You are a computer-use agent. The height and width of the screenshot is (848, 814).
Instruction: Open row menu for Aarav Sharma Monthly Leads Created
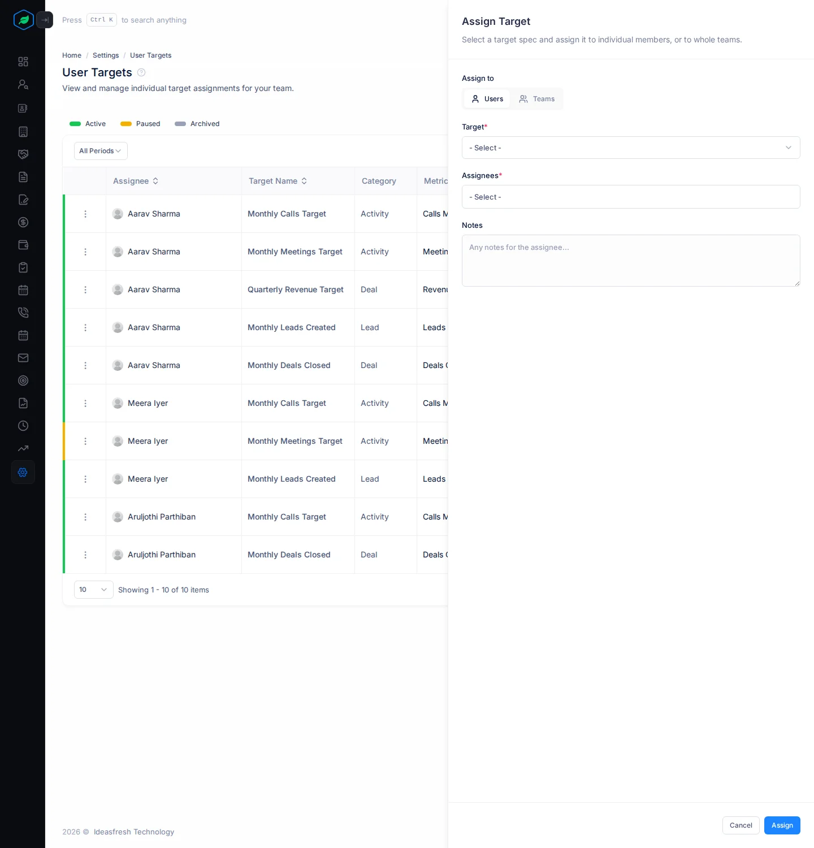click(85, 327)
